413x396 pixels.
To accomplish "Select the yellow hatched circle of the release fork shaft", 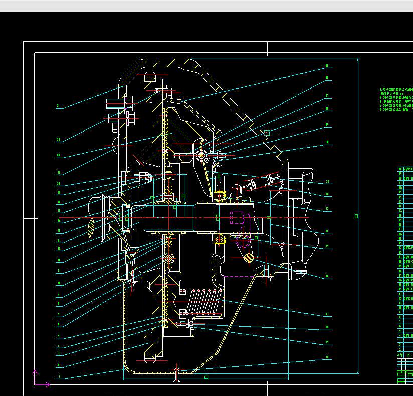I will [x=249, y=258].
